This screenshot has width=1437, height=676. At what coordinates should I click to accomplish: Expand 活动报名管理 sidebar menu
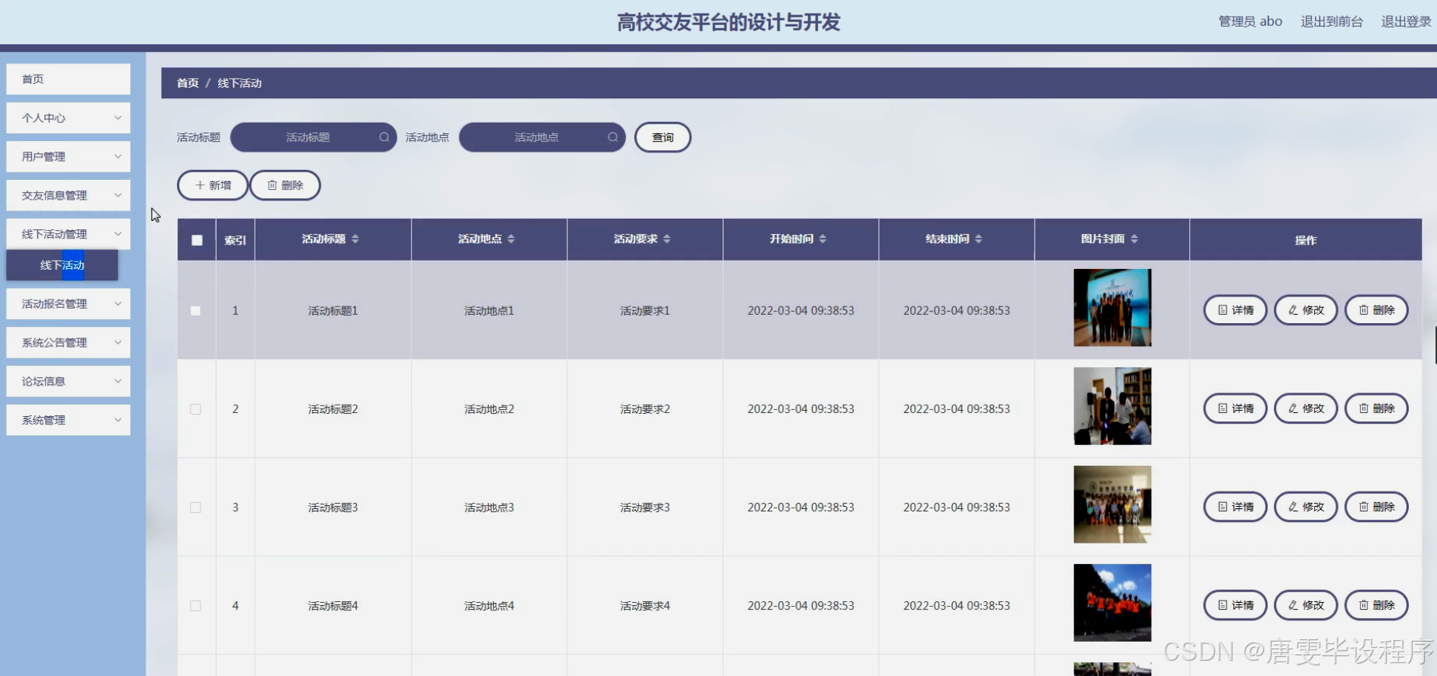69,304
